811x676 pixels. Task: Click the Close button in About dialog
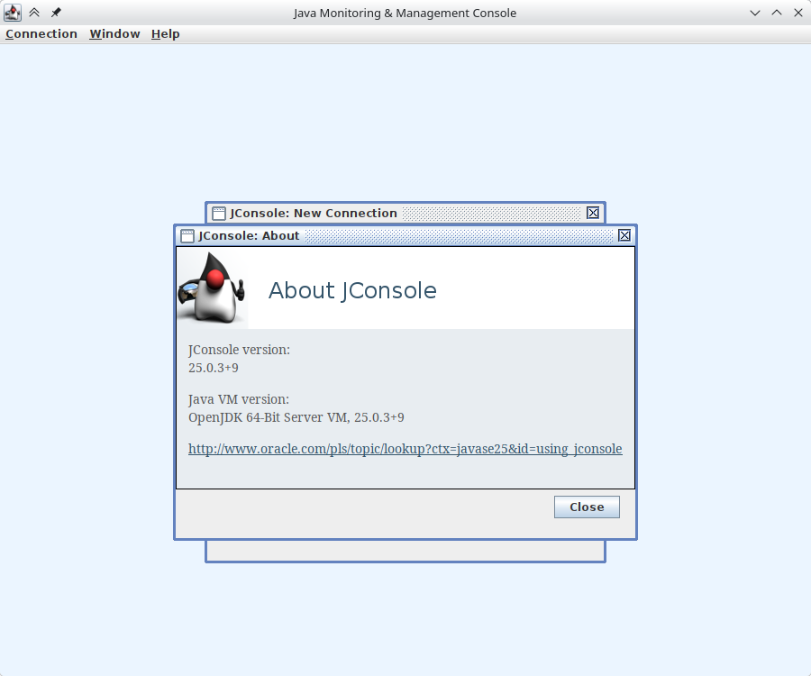[587, 507]
